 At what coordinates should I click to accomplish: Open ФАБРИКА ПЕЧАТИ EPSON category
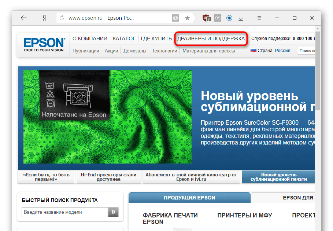170,219
